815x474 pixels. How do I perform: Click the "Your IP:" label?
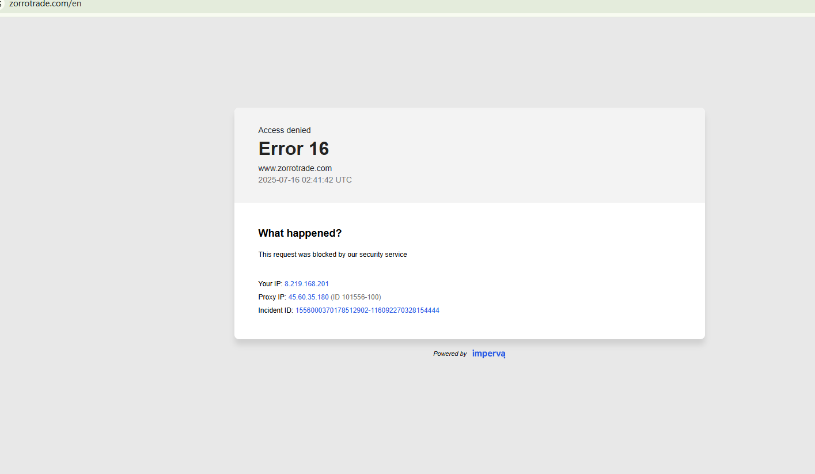click(270, 284)
